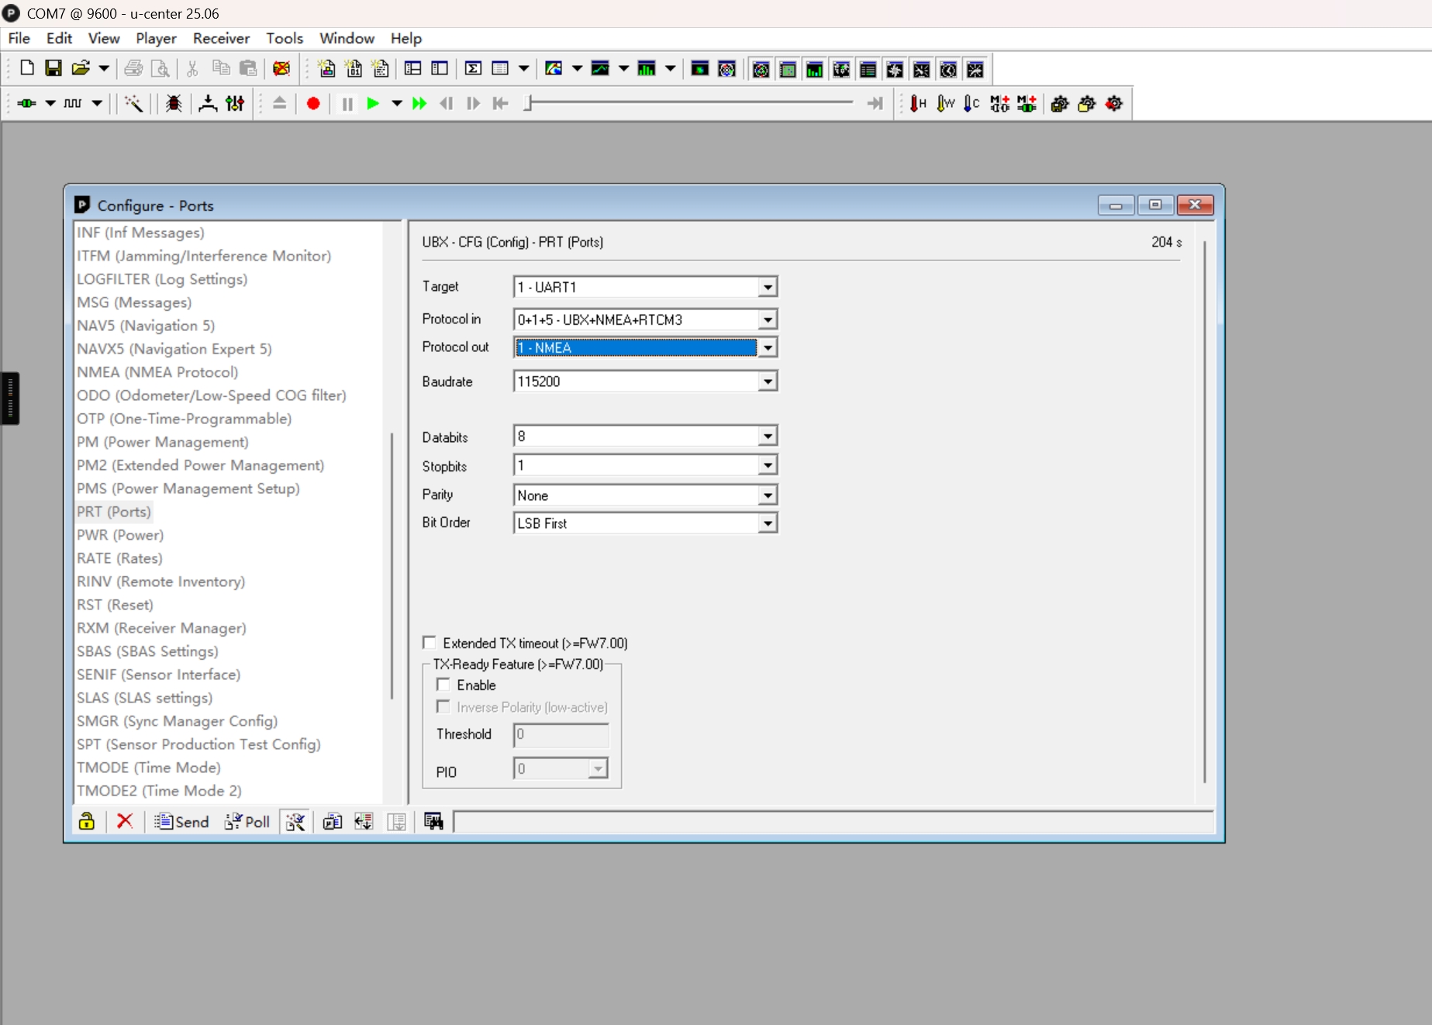
Task: Click the lock icon in Configure window
Action: pyautogui.click(x=87, y=822)
